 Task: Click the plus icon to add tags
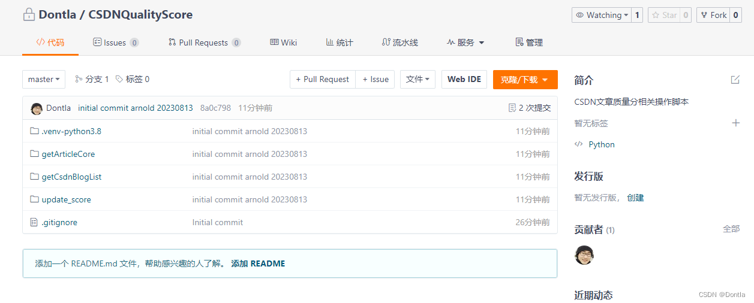[735, 123]
